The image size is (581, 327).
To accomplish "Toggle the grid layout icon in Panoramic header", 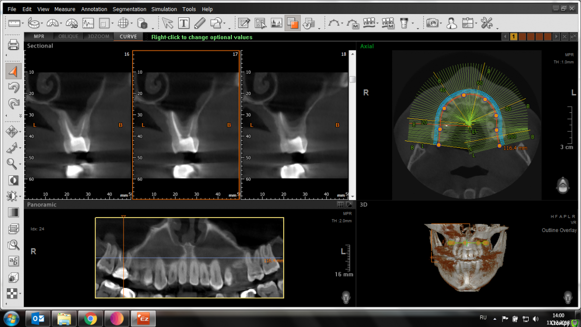I will pyautogui.click(x=340, y=205).
